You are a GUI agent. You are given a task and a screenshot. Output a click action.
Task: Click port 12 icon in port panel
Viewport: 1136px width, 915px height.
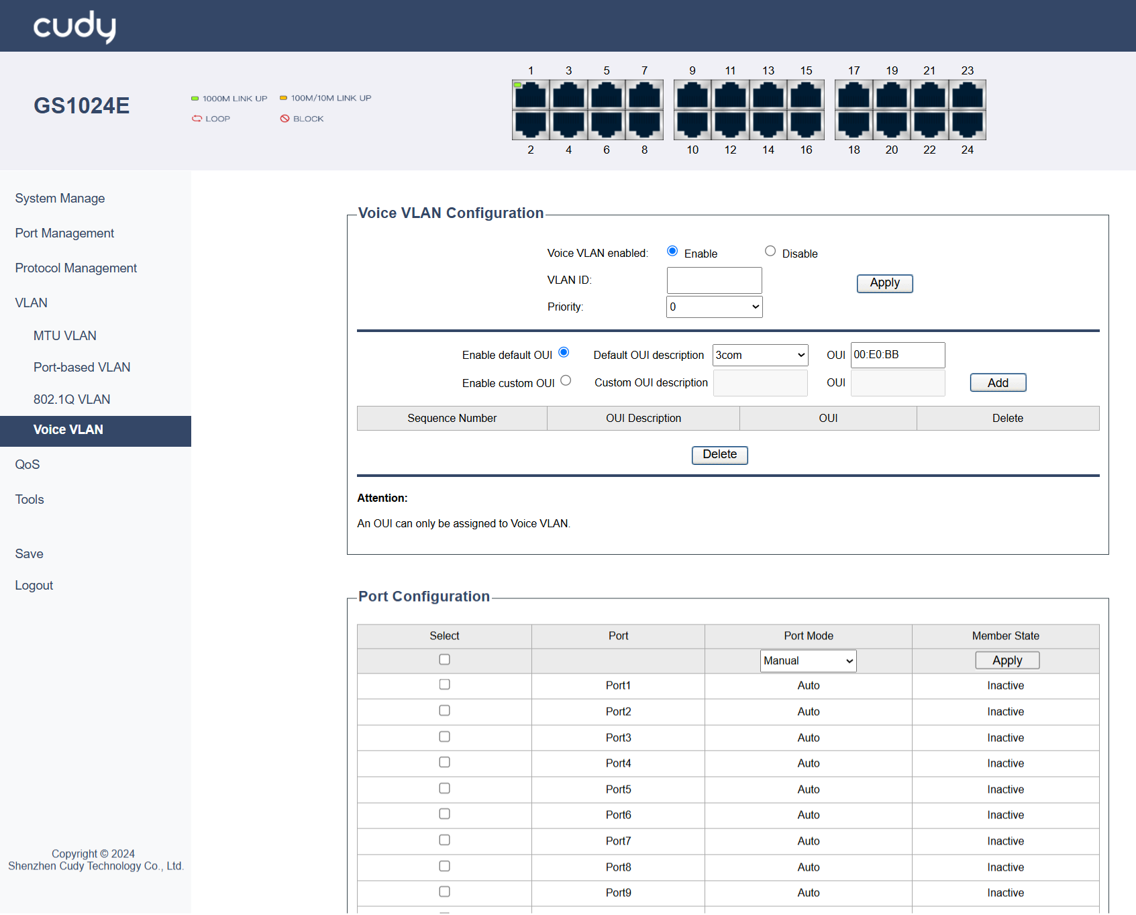point(730,125)
